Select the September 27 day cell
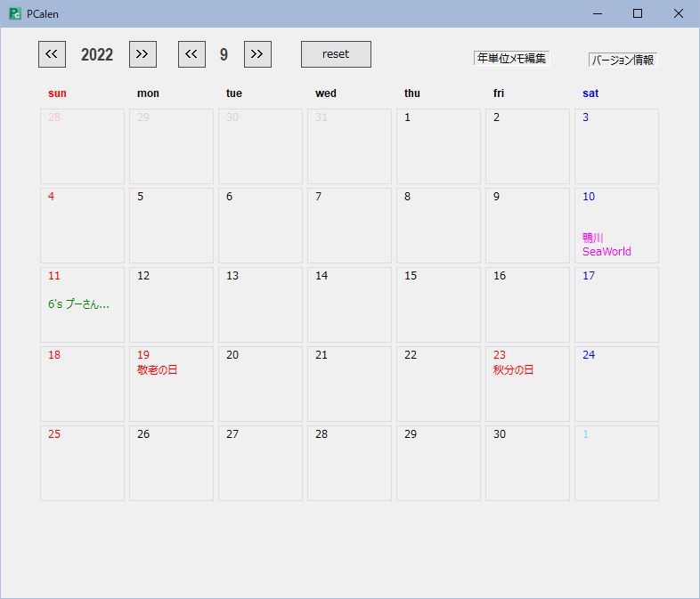The width and height of the screenshot is (700, 599). (x=260, y=464)
